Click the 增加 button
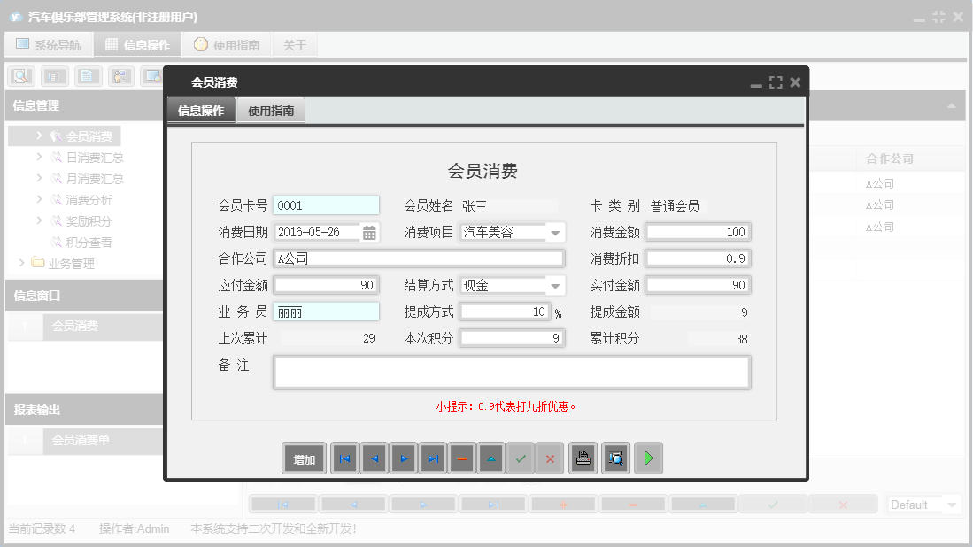 (304, 458)
